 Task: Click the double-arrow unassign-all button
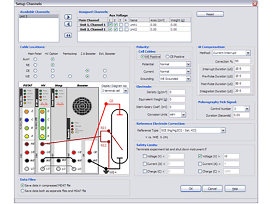(68, 35)
